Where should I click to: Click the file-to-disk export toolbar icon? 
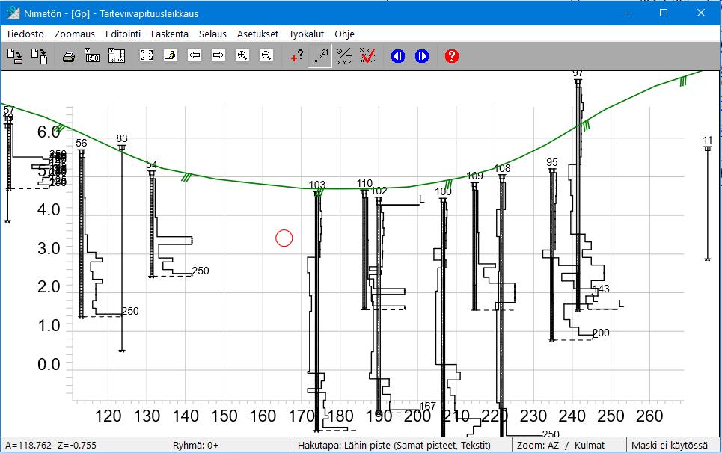pos(15,56)
